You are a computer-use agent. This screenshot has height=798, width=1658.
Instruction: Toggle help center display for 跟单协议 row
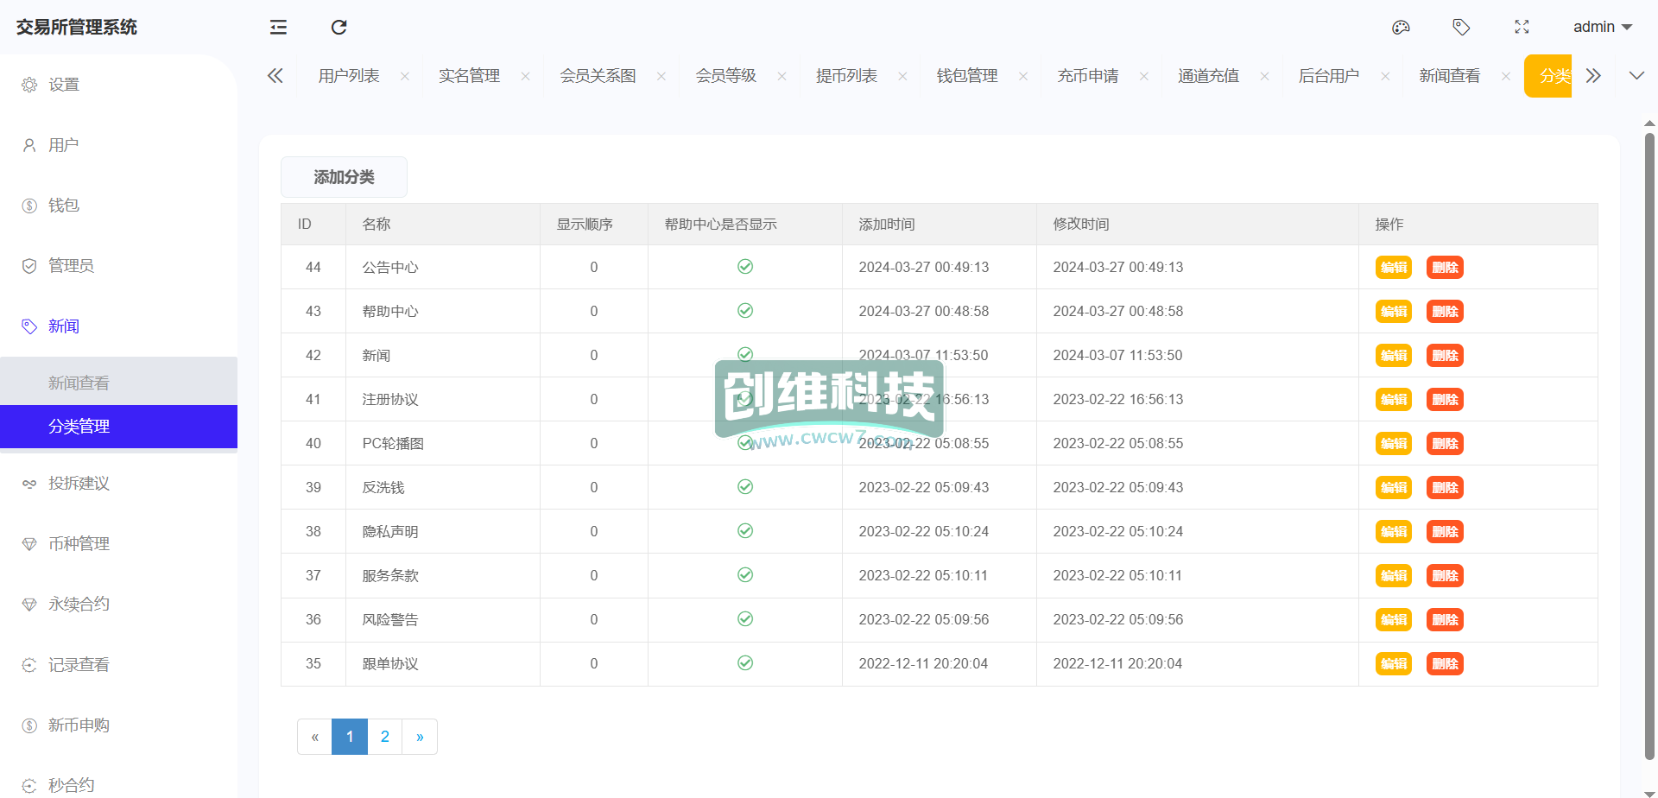click(745, 663)
